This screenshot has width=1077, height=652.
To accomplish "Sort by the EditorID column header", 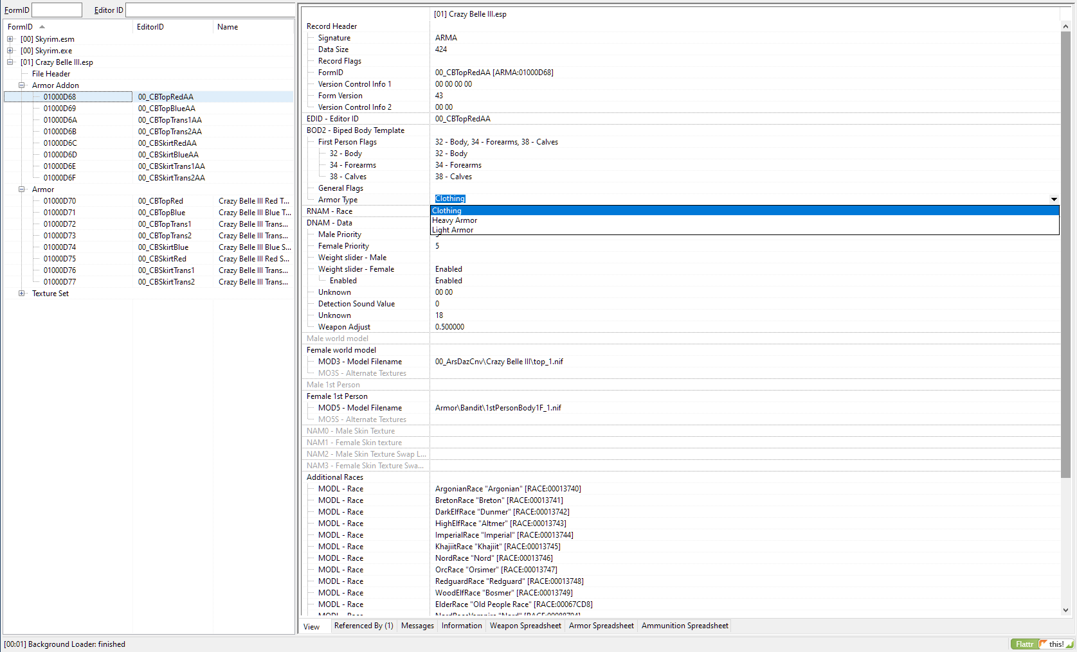I will (x=173, y=27).
